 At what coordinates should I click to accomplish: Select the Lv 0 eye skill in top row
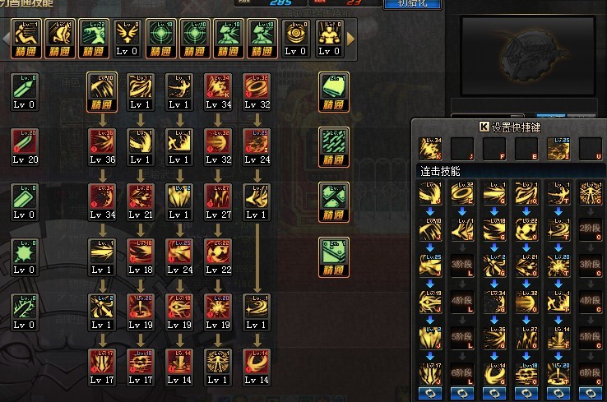click(x=295, y=39)
